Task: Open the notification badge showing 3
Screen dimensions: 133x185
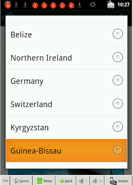Action: [62, 5]
